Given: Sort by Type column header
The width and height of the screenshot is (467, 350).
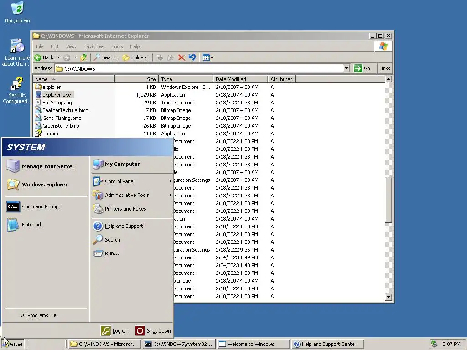Looking at the screenshot, I should click(186, 79).
